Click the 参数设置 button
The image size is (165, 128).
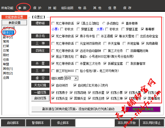[x=14, y=23]
